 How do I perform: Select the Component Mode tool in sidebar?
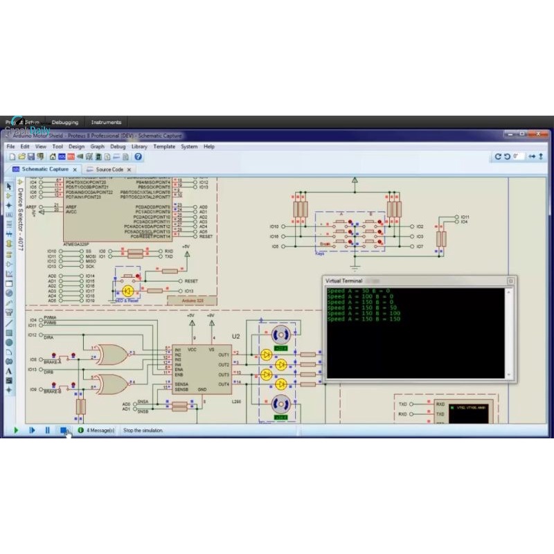[x=9, y=196]
